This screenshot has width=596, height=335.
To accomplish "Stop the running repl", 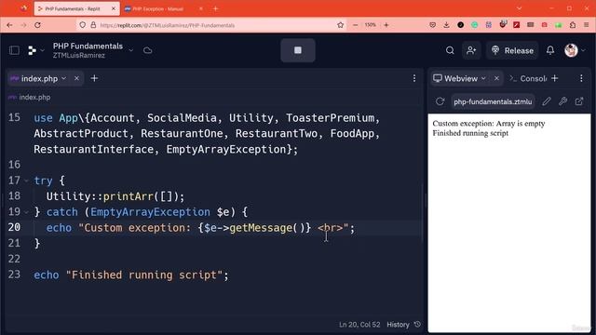I will [x=298, y=50].
